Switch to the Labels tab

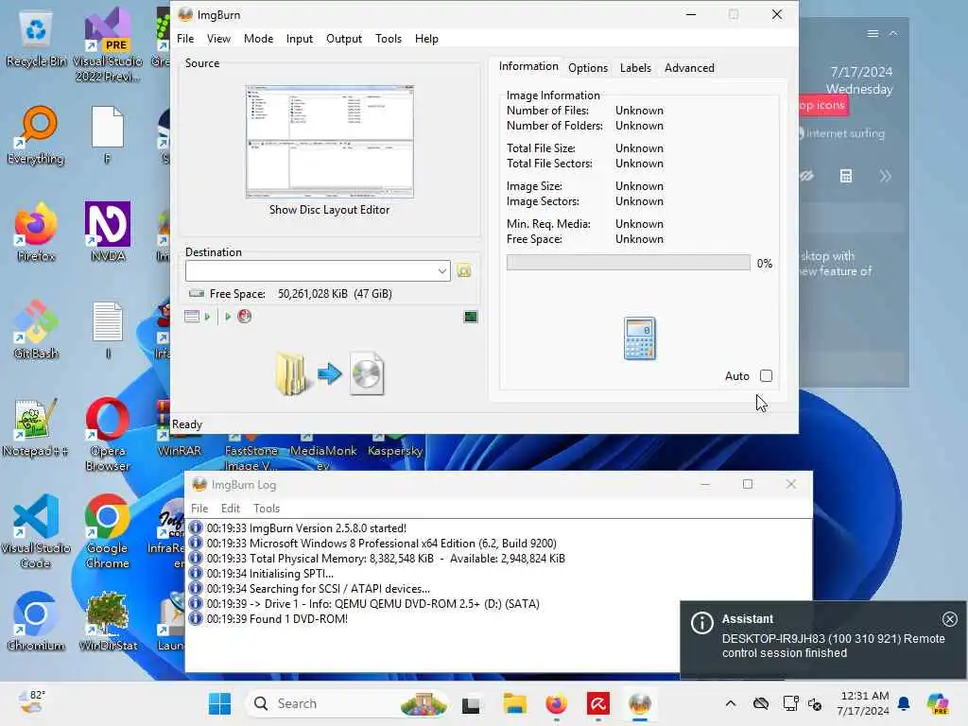coord(635,68)
